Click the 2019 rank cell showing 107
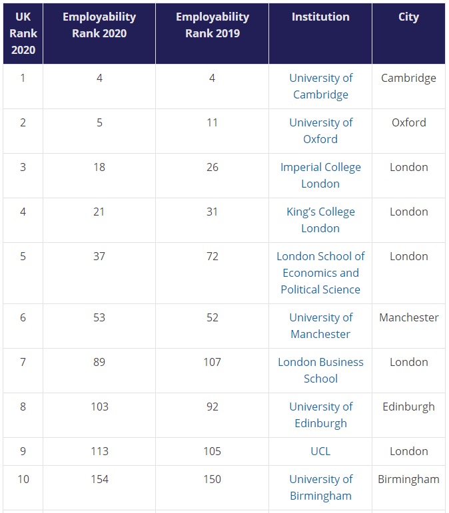Image resolution: width=449 pixels, height=513 pixels. pyautogui.click(x=213, y=371)
